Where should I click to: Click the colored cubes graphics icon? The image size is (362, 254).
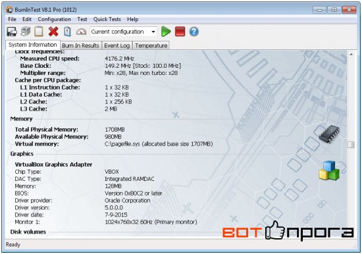click(x=329, y=170)
